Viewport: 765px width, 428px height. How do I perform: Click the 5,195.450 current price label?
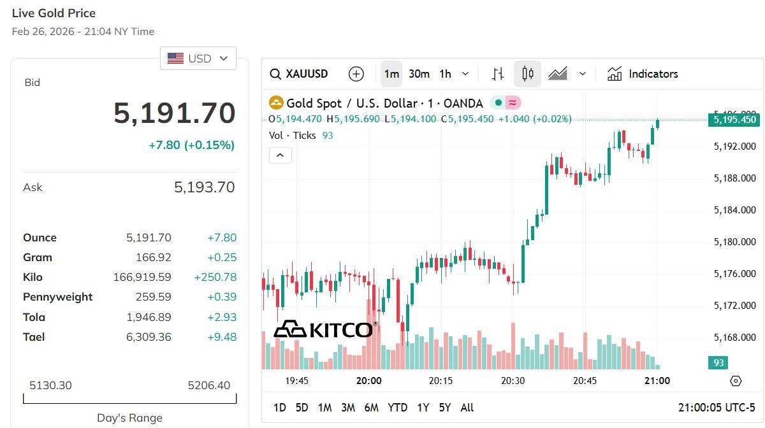(734, 120)
